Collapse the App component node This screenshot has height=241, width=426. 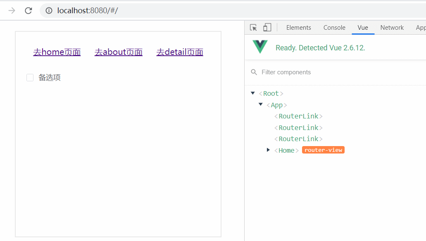tap(261, 104)
